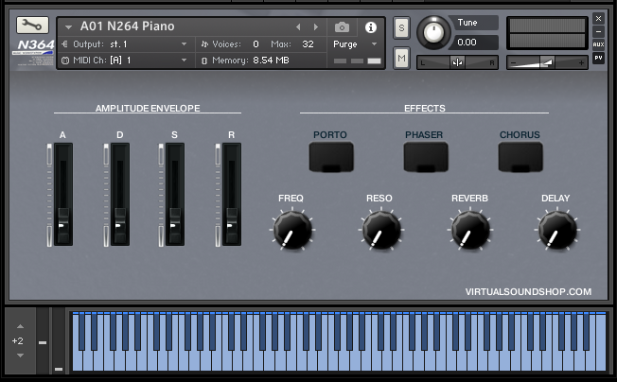The height and width of the screenshot is (382, 617).
Task: Enable the PORTO effect switch
Action: [x=330, y=156]
